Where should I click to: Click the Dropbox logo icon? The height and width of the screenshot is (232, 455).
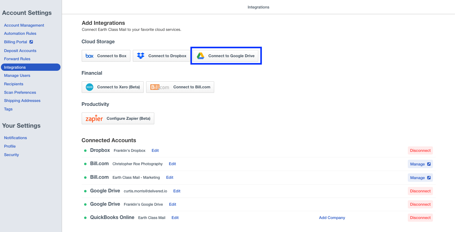point(141,56)
